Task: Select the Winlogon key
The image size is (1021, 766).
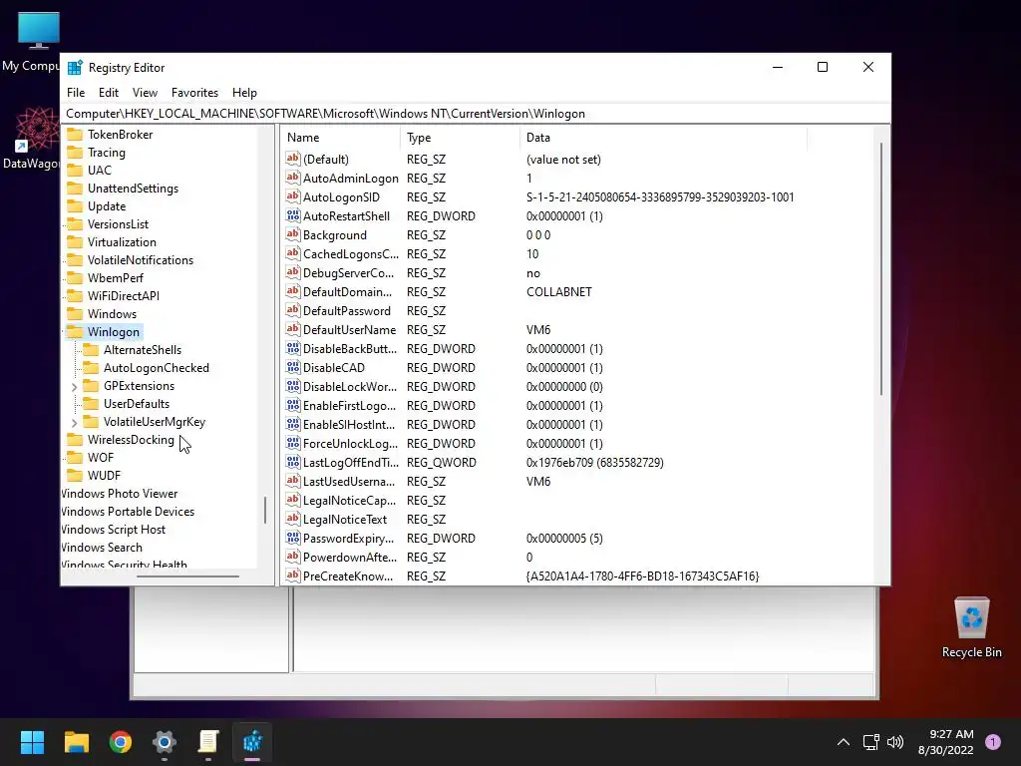Action: tap(114, 331)
